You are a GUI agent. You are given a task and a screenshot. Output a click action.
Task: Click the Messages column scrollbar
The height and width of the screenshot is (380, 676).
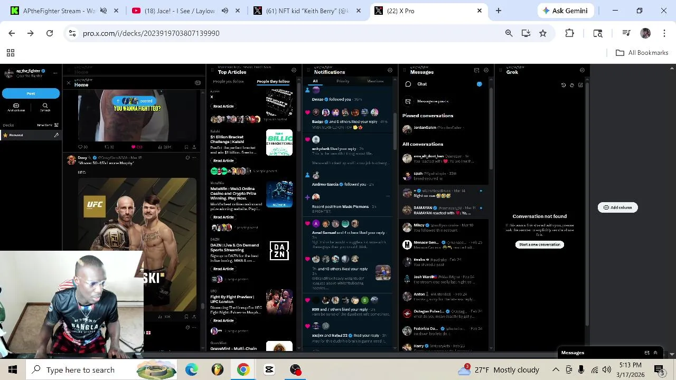491,129
